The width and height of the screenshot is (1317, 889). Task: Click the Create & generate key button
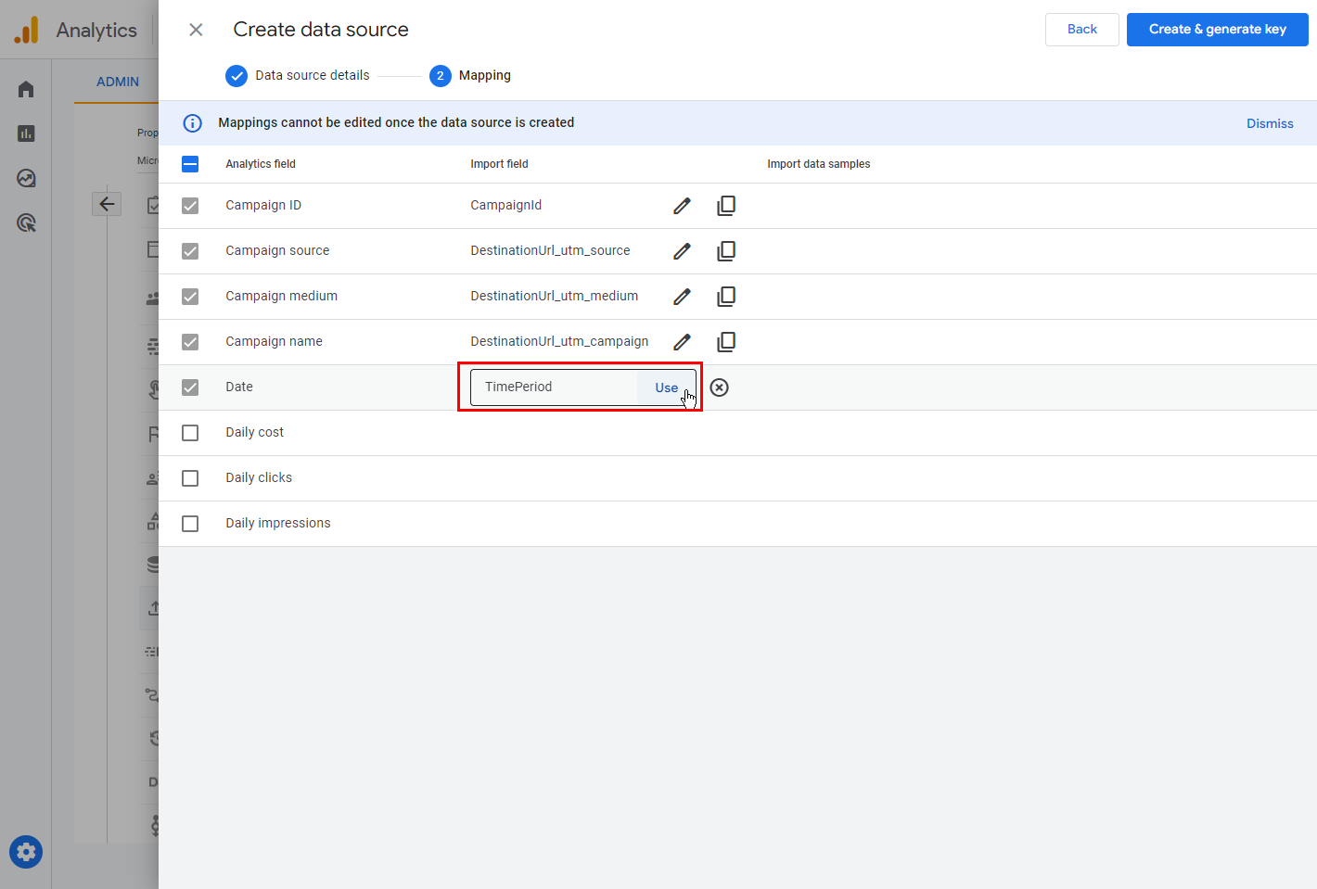[1217, 30]
